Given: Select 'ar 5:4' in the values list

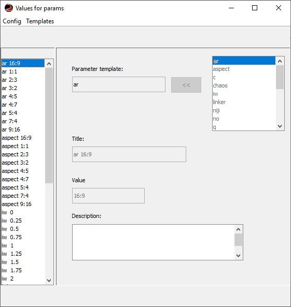Looking at the screenshot, I should (x=23, y=113).
